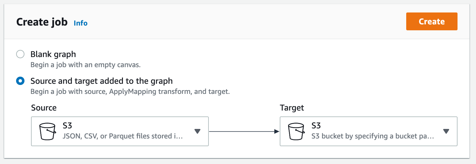
Task: Click the ApplyMapping transform description text
Action: coord(130,92)
